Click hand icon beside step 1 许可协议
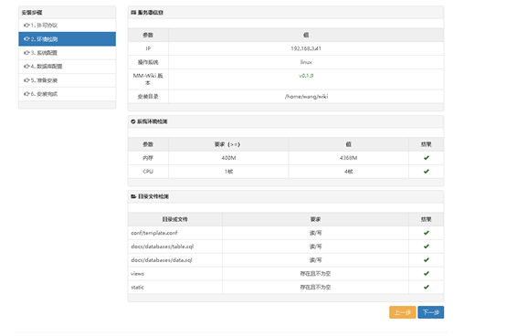This screenshot has width=506, height=336. (26, 26)
